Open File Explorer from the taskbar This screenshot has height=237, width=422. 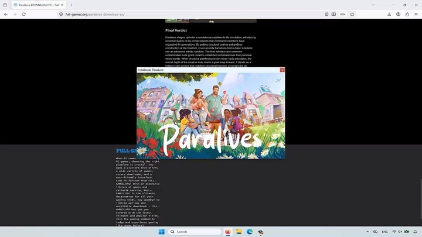(x=239, y=232)
